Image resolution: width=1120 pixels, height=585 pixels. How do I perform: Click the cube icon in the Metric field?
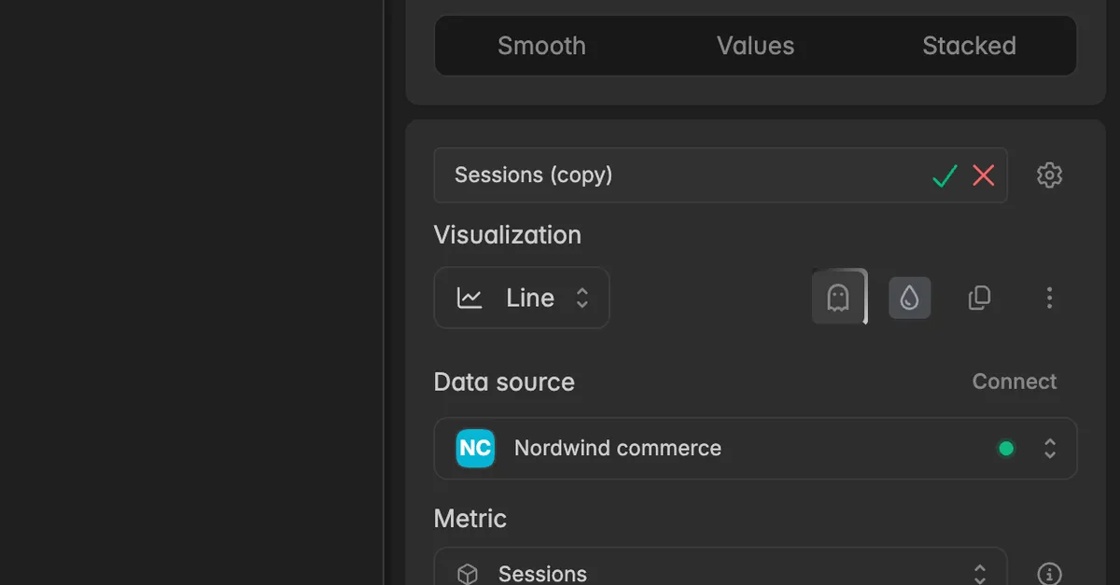pyautogui.click(x=468, y=574)
